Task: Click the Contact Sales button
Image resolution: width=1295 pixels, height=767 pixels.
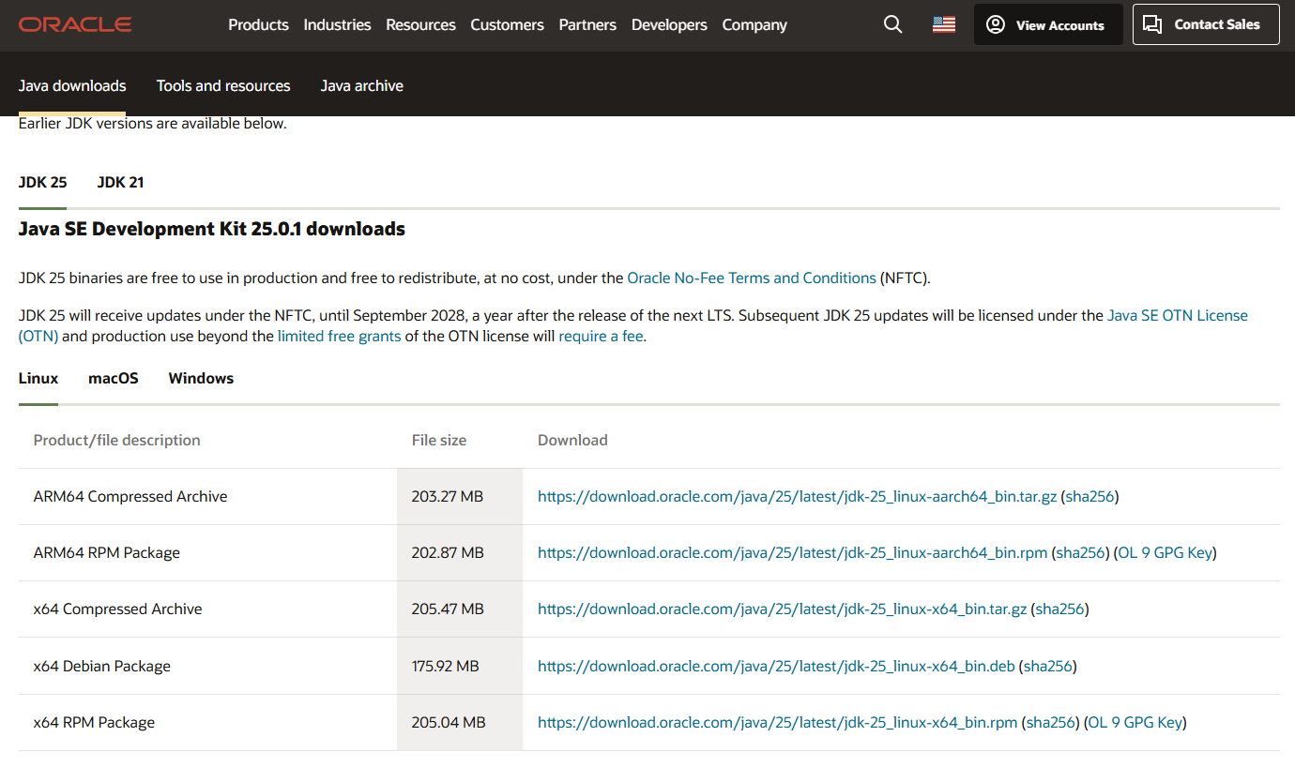Action: click(1206, 24)
